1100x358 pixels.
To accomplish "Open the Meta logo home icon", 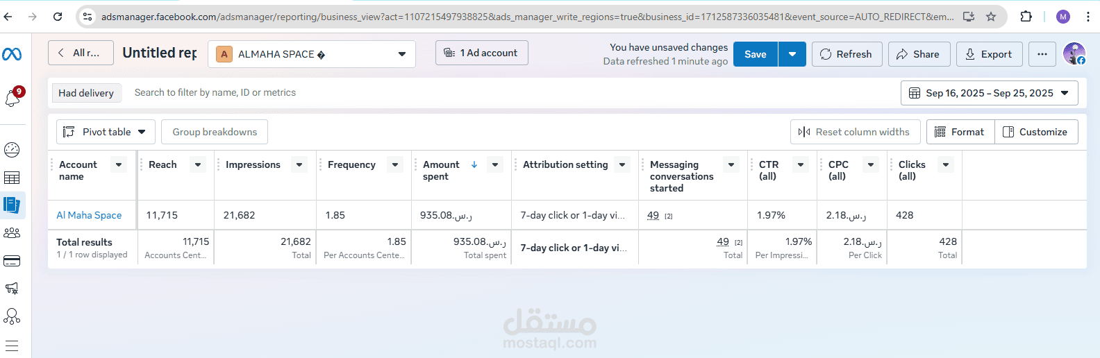I will [12, 53].
